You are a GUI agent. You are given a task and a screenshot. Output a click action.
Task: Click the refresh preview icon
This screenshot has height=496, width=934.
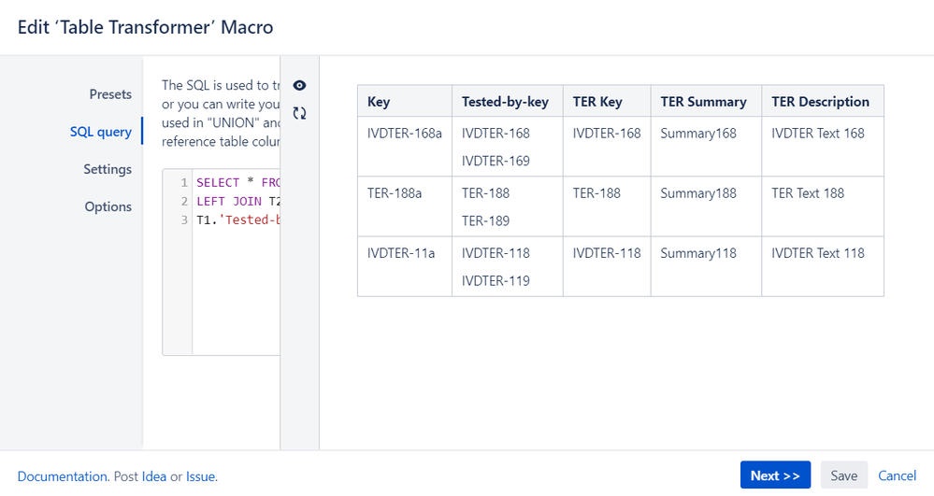click(299, 113)
